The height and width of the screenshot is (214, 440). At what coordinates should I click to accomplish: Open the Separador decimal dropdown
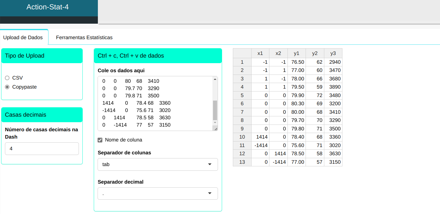click(157, 194)
